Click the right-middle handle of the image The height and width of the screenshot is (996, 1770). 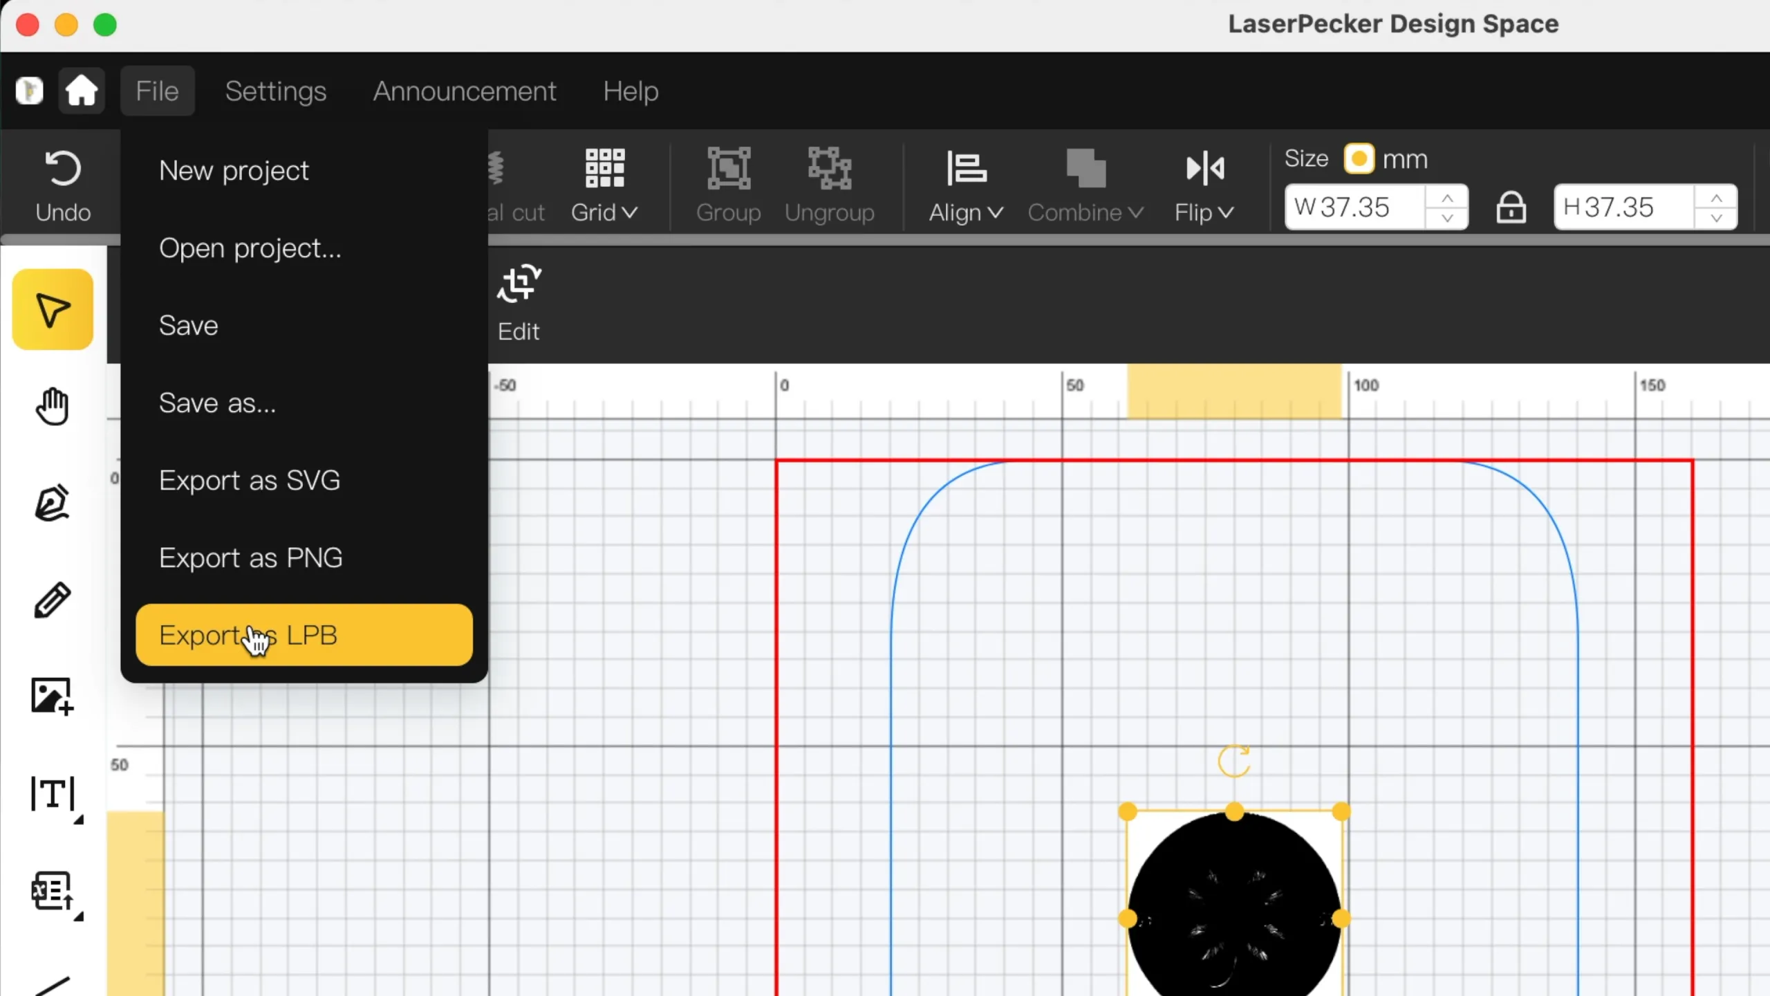(x=1341, y=919)
